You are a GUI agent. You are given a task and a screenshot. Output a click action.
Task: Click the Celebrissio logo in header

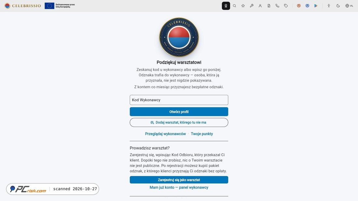(x=22, y=6)
